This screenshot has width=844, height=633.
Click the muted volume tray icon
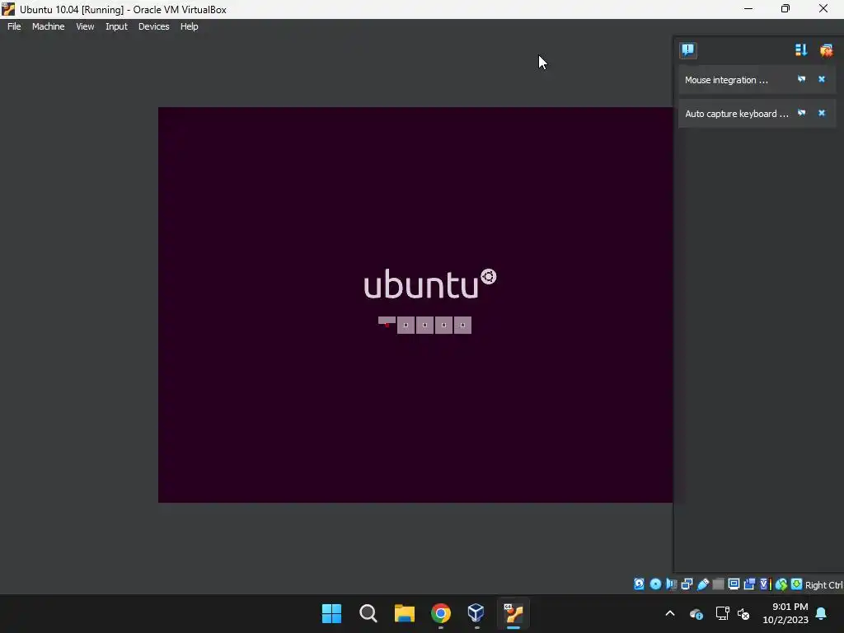click(743, 613)
